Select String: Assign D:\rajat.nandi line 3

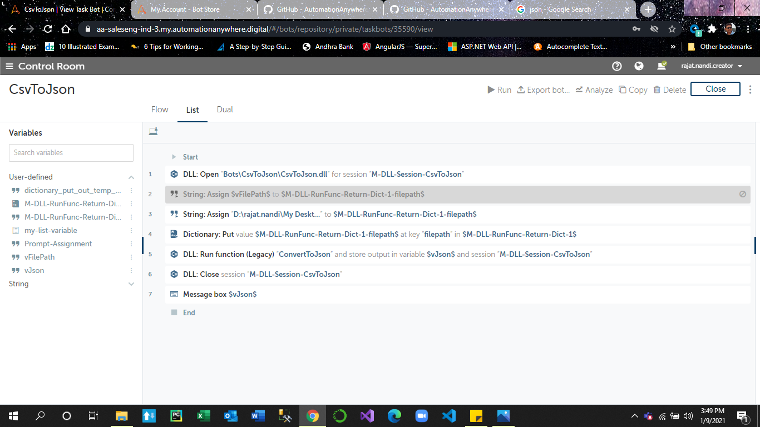pyautogui.click(x=458, y=214)
